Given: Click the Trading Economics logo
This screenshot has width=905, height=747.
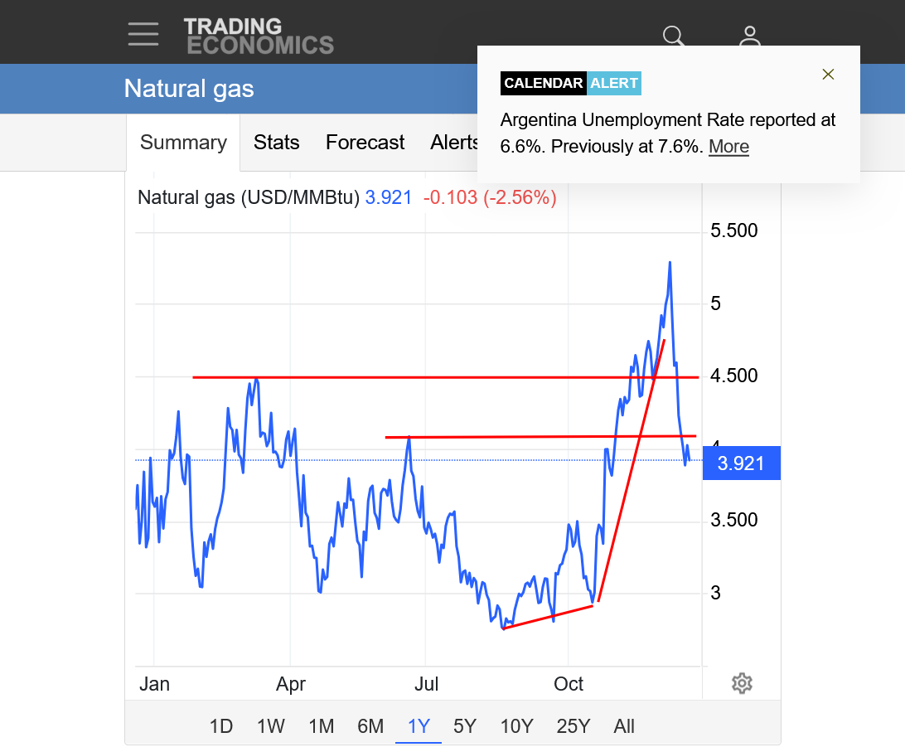Looking at the screenshot, I should (x=259, y=36).
